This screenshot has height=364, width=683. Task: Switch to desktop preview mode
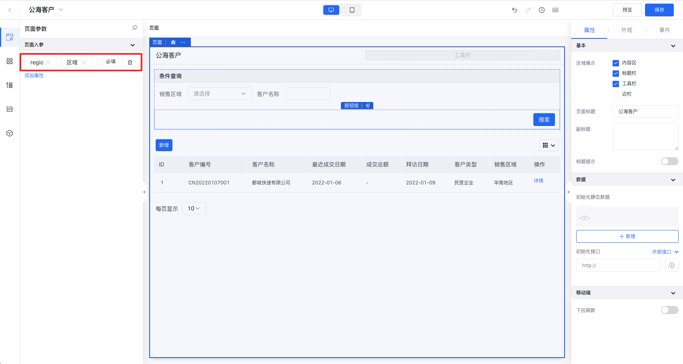pyautogui.click(x=331, y=10)
